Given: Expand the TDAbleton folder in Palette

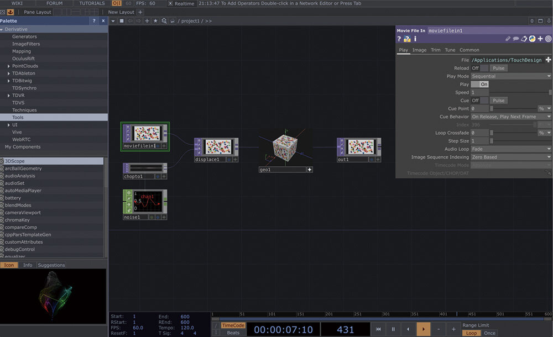Looking at the screenshot, I should (9, 73).
